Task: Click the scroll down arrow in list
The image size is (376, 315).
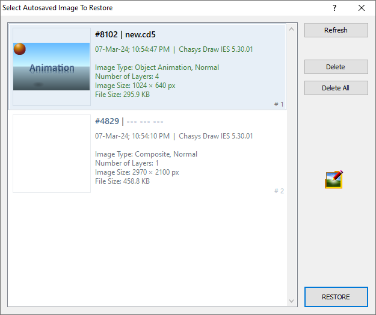Action: [x=292, y=301]
